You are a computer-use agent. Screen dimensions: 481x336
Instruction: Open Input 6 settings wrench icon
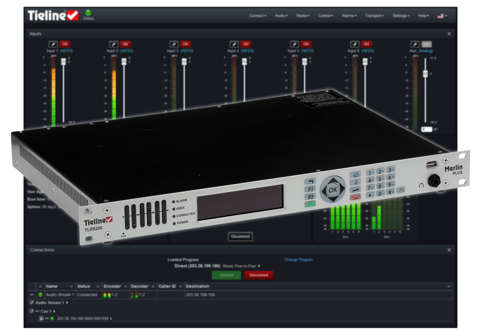(x=355, y=44)
